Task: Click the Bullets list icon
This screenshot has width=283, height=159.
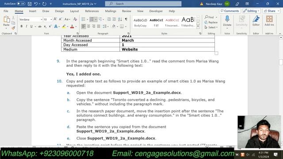Action: 84,19
